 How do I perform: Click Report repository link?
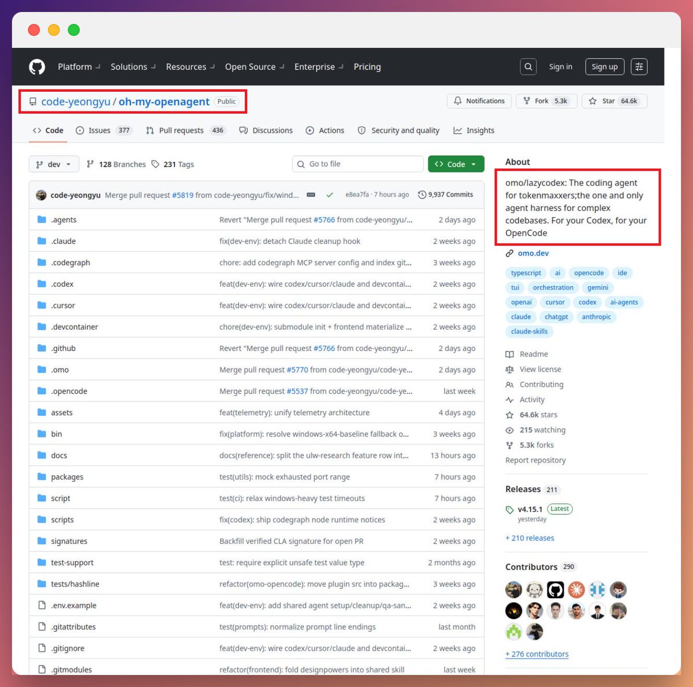click(x=535, y=460)
